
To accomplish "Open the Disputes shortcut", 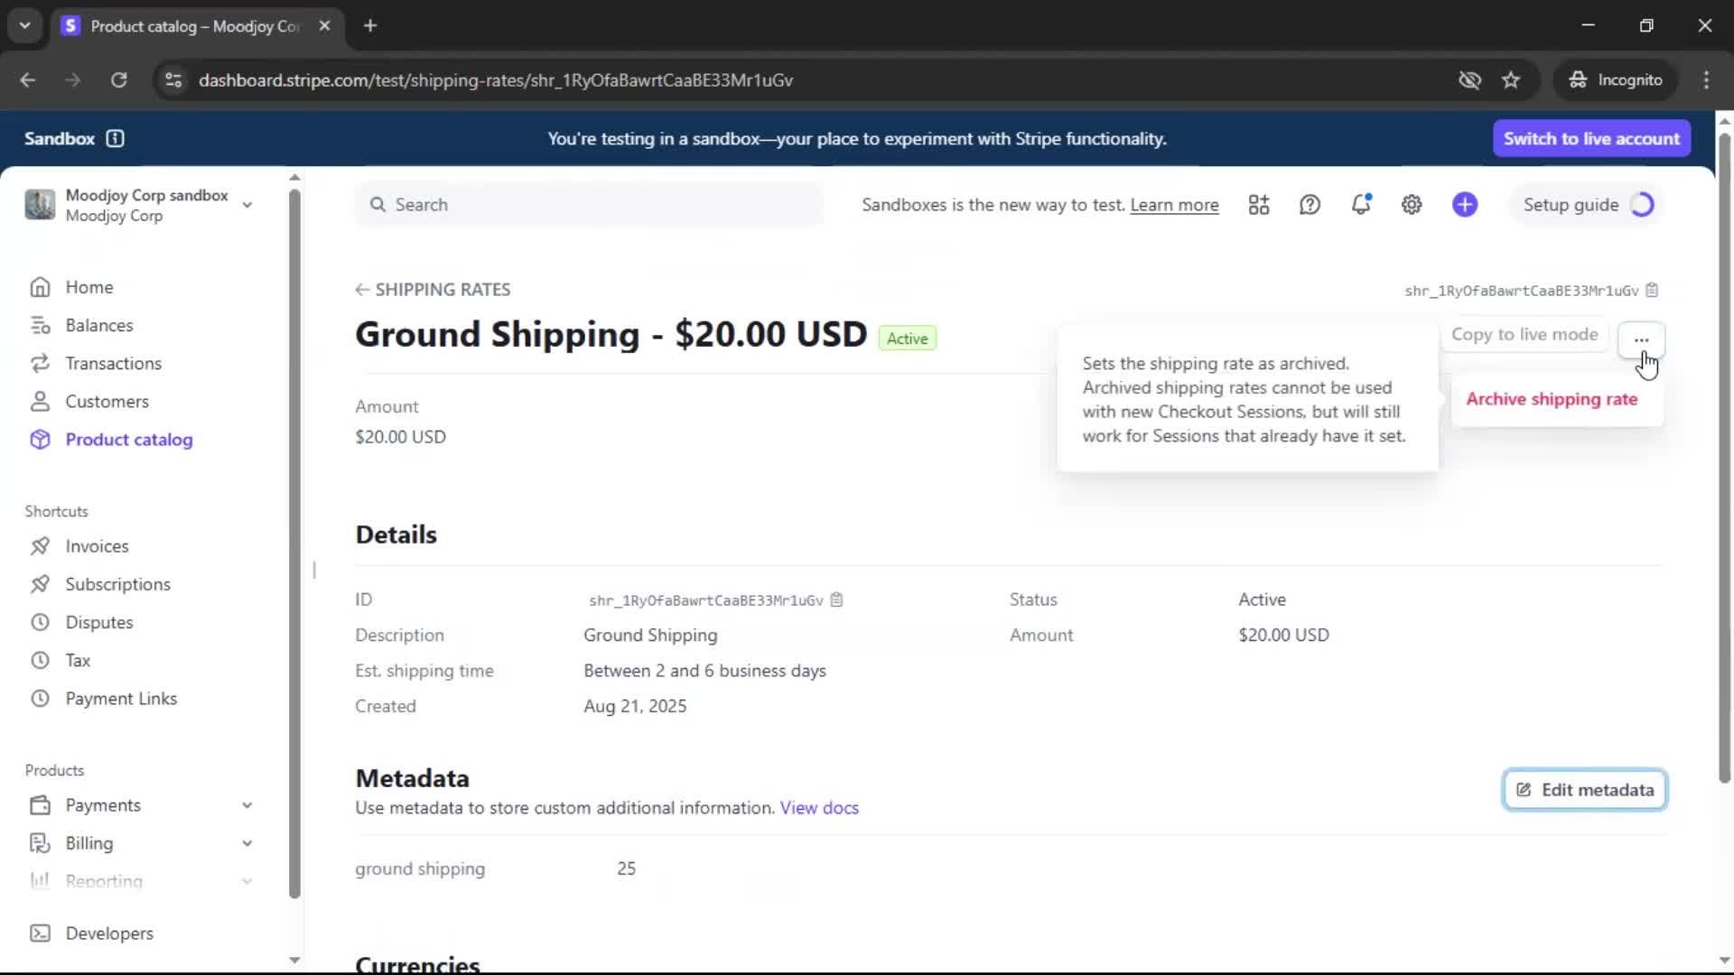I will [x=98, y=622].
